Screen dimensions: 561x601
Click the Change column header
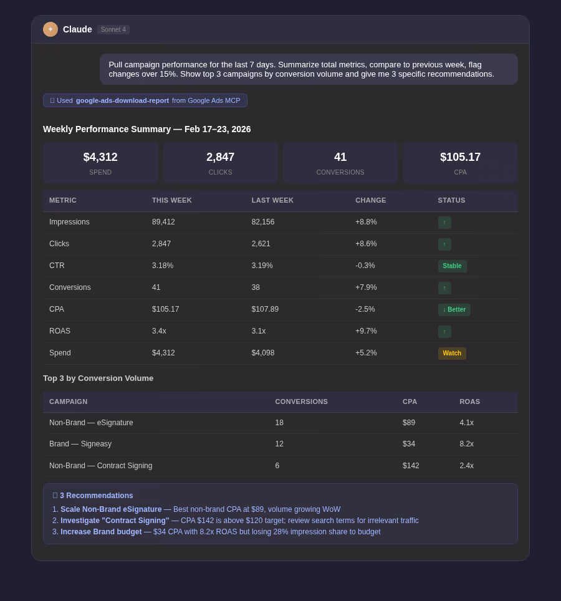[x=370, y=201]
